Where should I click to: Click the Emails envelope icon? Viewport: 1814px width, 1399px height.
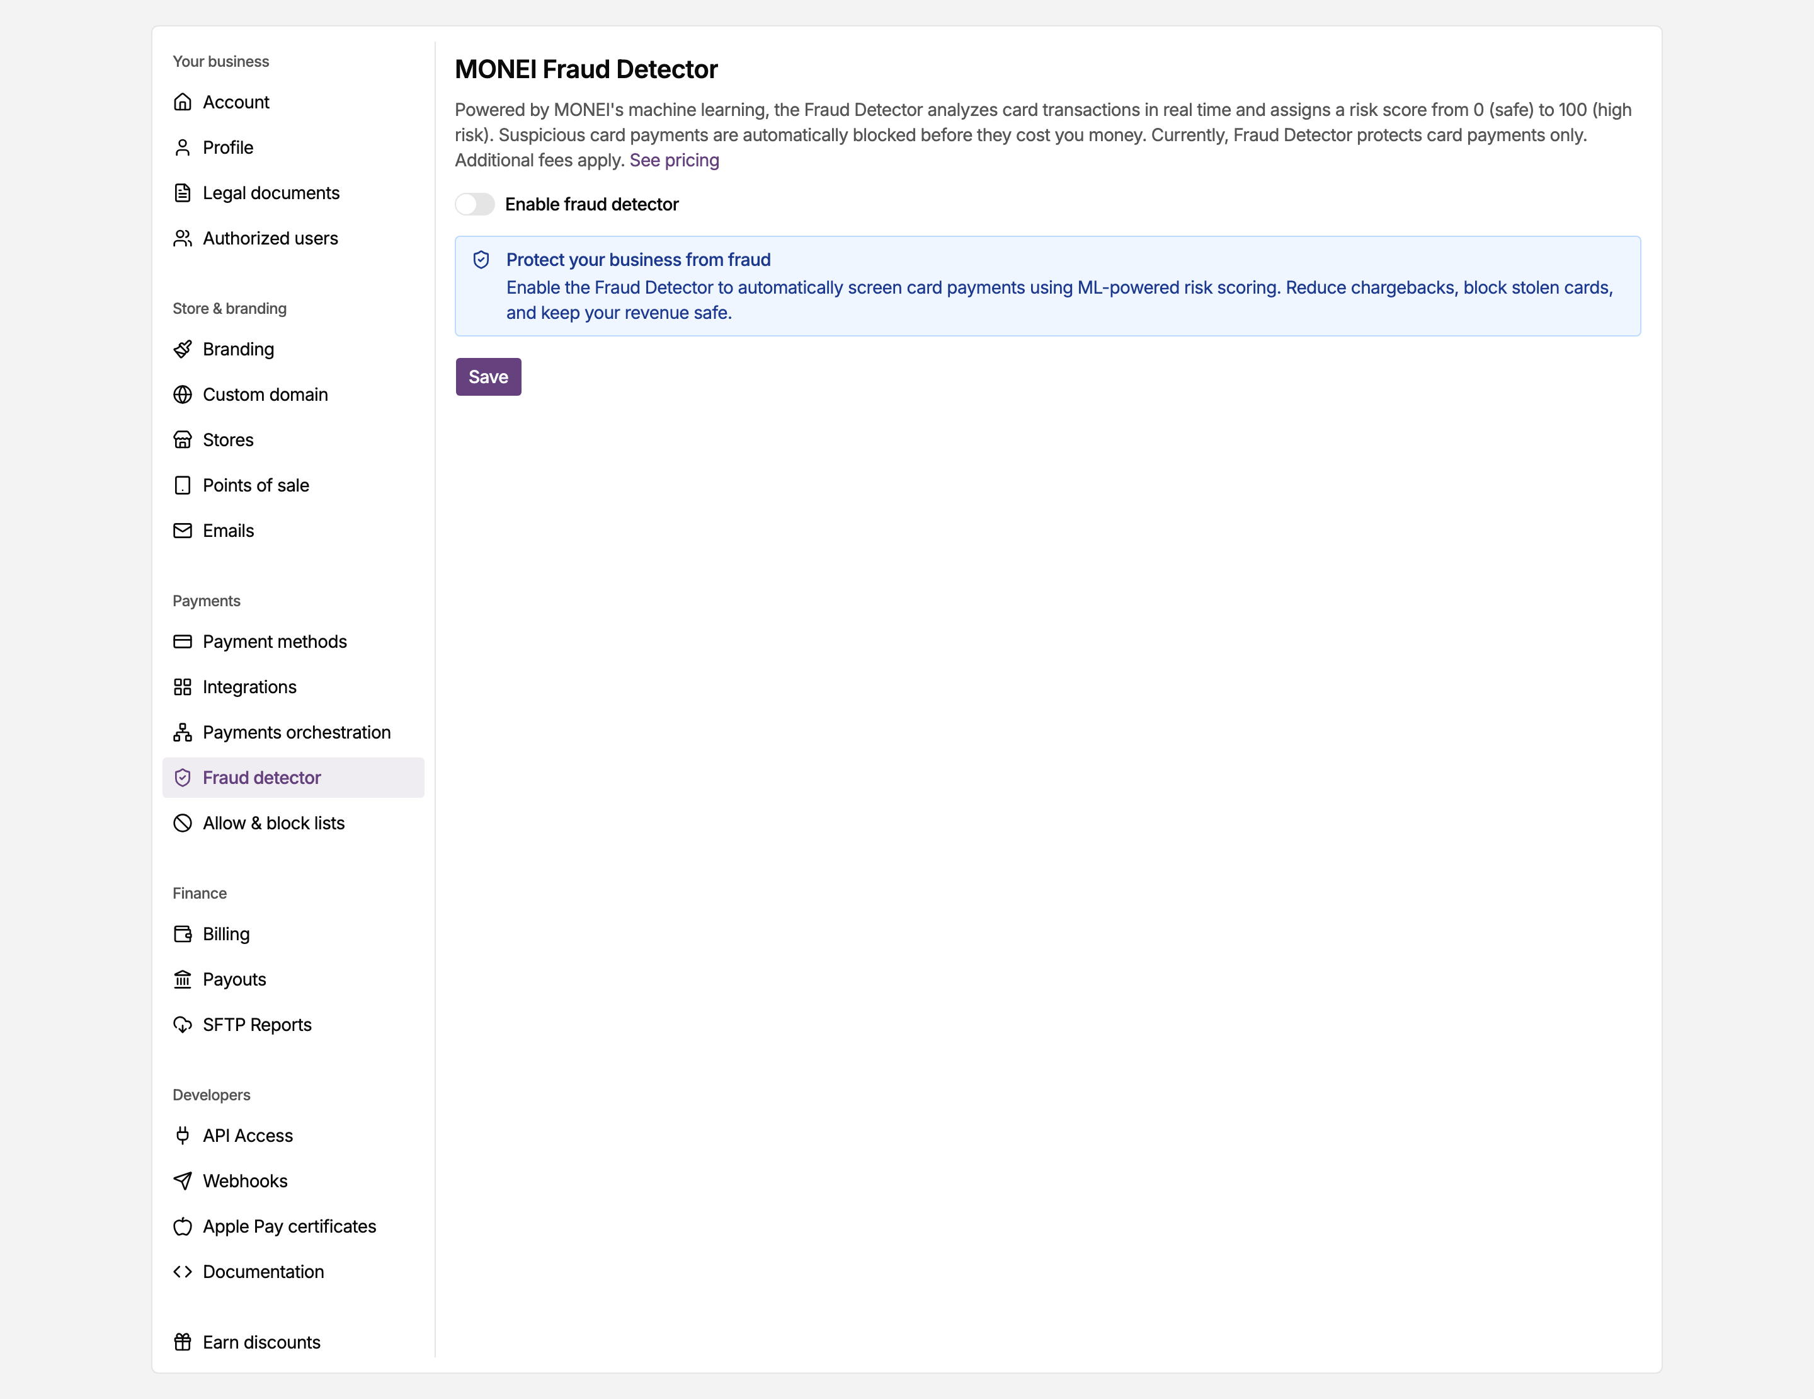point(183,531)
